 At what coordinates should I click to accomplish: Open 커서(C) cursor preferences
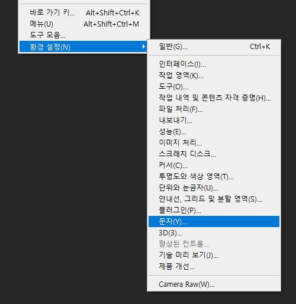pos(214,165)
